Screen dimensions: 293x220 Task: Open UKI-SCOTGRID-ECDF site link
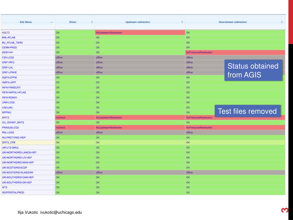15,167
